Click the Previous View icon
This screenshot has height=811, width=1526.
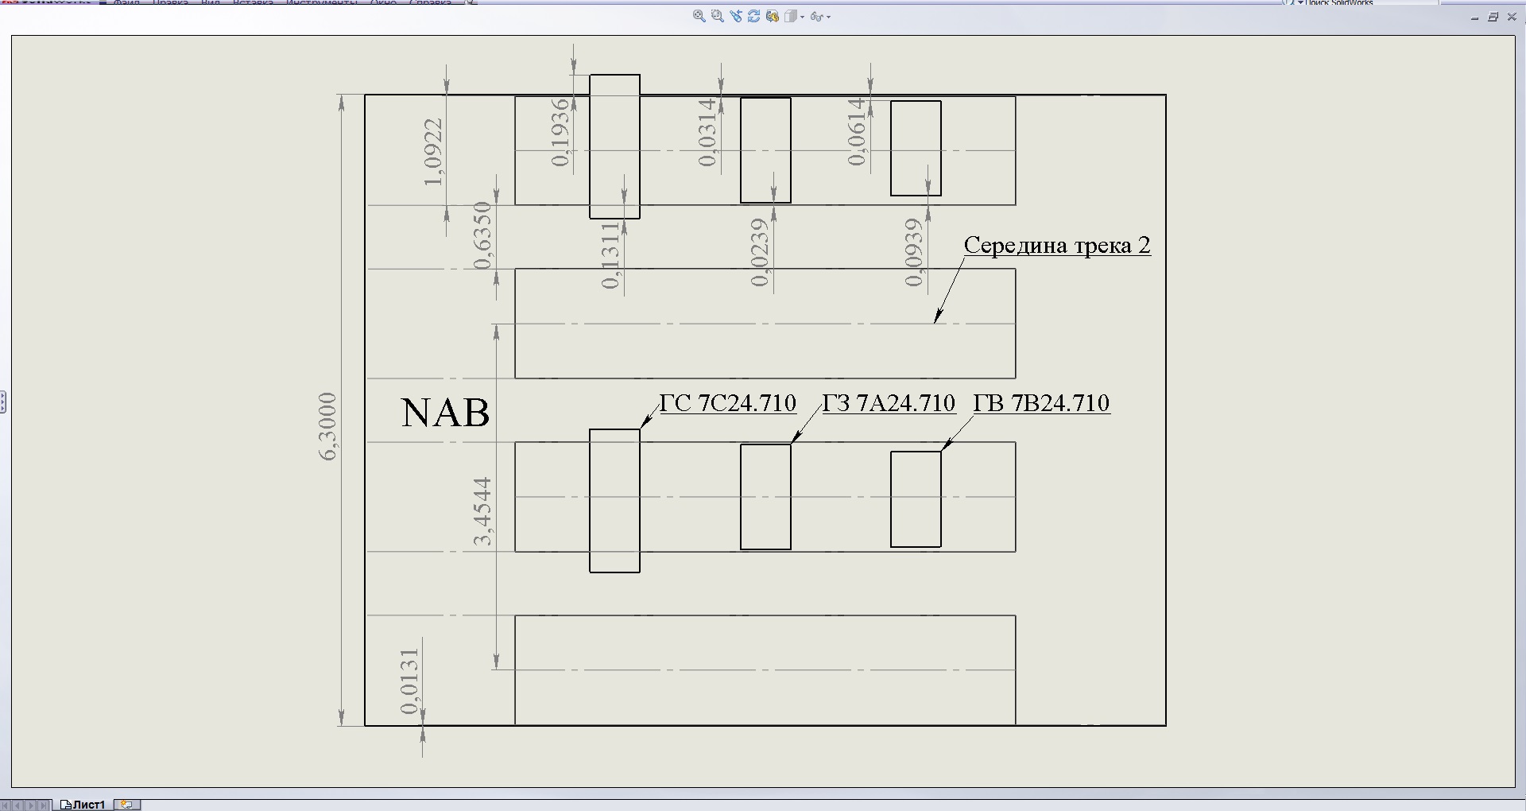(736, 16)
